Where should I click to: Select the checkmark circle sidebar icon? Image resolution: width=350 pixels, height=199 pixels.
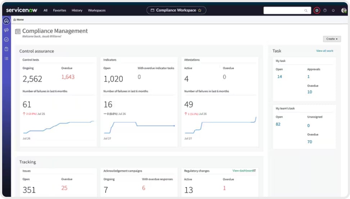coord(6,39)
